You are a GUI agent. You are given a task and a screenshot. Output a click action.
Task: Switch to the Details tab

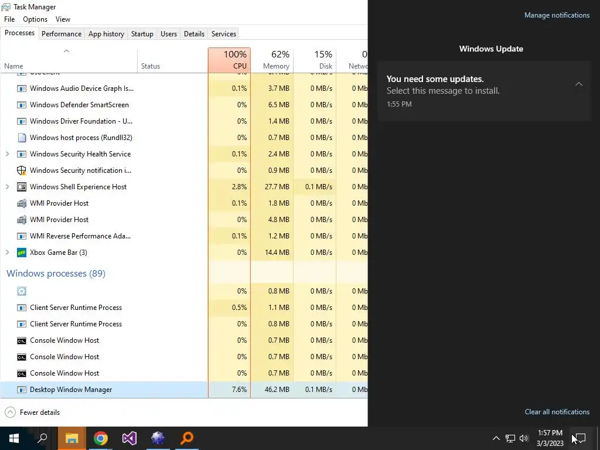(195, 34)
